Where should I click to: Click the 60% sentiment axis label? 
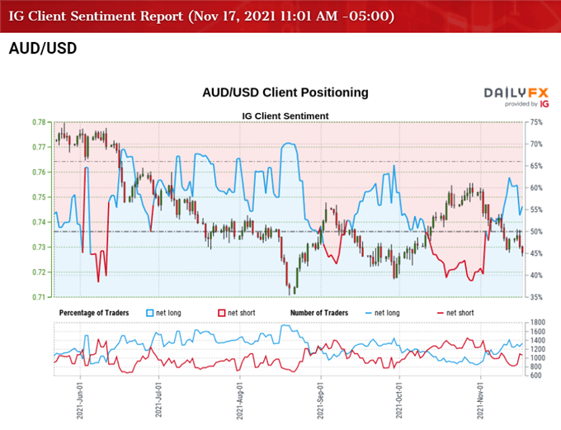pyautogui.click(x=536, y=187)
